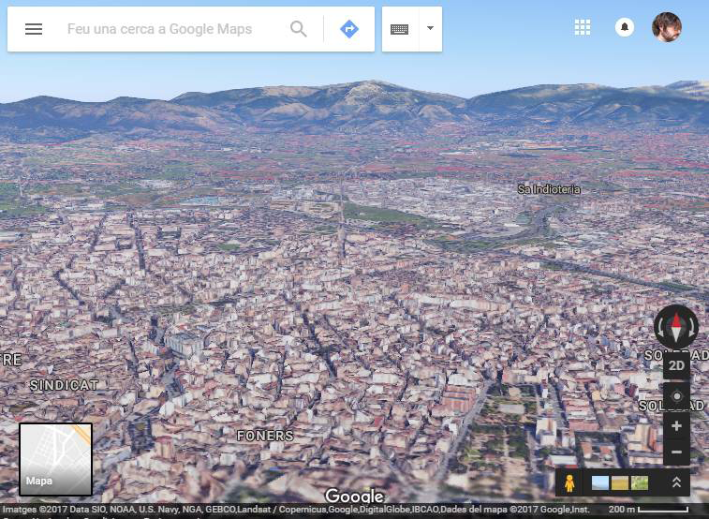Open the Google apps grid
Image resolution: width=709 pixels, height=519 pixels.
click(x=583, y=28)
